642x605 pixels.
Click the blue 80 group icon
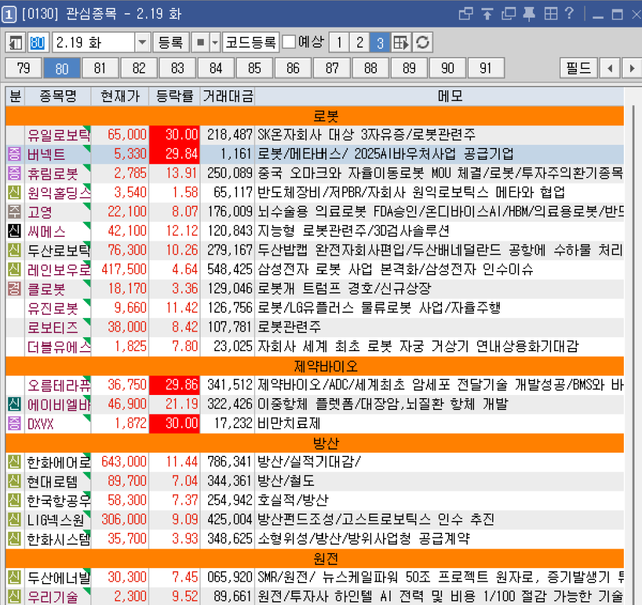38,42
